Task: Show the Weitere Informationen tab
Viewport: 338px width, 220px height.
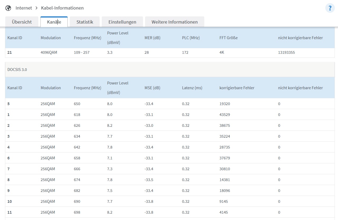Action: coord(174,22)
